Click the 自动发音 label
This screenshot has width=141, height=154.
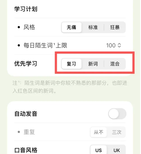[26, 114]
